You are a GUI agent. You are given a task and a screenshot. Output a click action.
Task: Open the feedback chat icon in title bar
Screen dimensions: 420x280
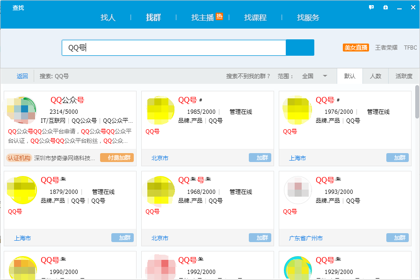[x=371, y=7]
